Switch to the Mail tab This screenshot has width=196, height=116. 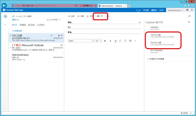point(138,10)
